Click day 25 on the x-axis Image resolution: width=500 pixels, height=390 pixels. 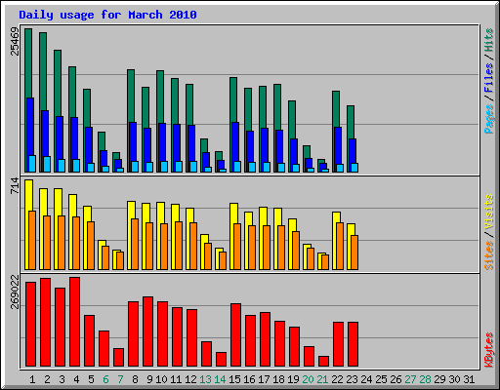(381, 379)
